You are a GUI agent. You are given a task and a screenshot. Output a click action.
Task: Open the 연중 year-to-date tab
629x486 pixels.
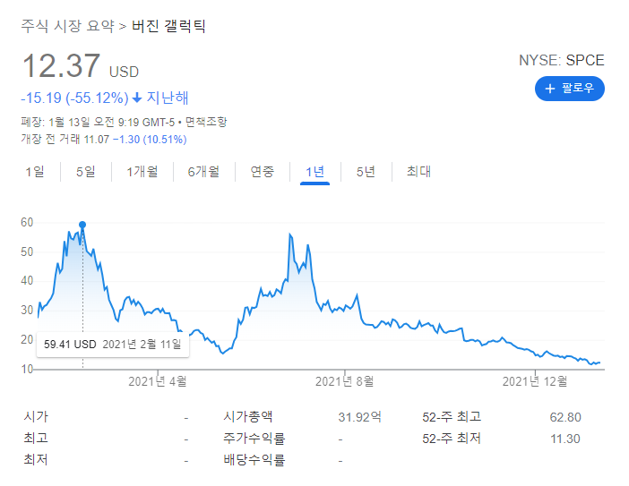pos(262,172)
